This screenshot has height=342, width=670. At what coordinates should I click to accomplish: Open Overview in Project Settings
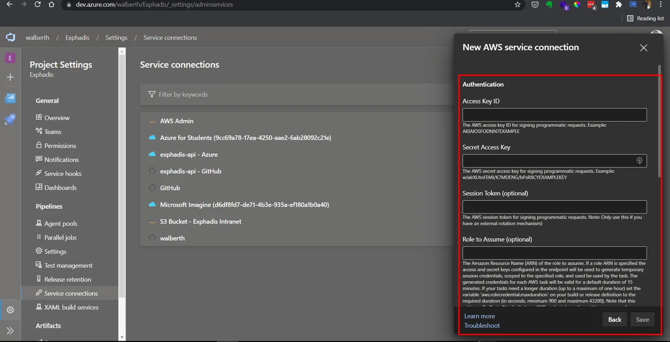(57, 118)
